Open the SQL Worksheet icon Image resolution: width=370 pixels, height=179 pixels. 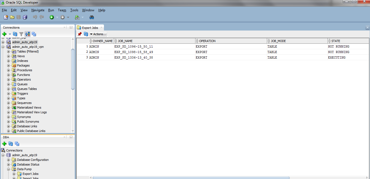click(77, 17)
